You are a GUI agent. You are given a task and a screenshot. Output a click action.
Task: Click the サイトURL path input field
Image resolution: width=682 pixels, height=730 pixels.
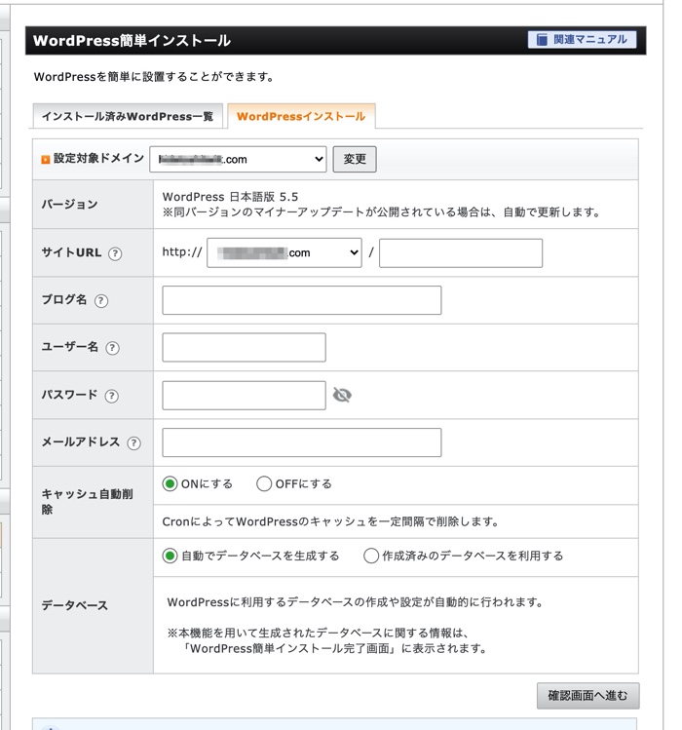pos(461,252)
